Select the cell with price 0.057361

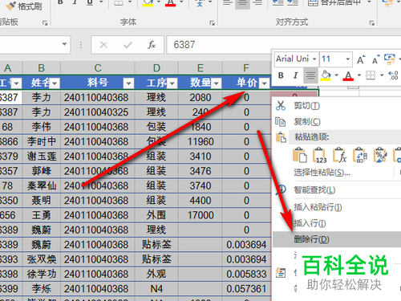tap(246, 289)
